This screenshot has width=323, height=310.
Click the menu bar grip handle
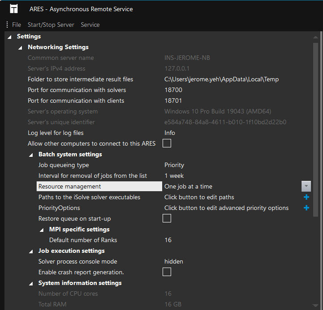click(x=7, y=25)
